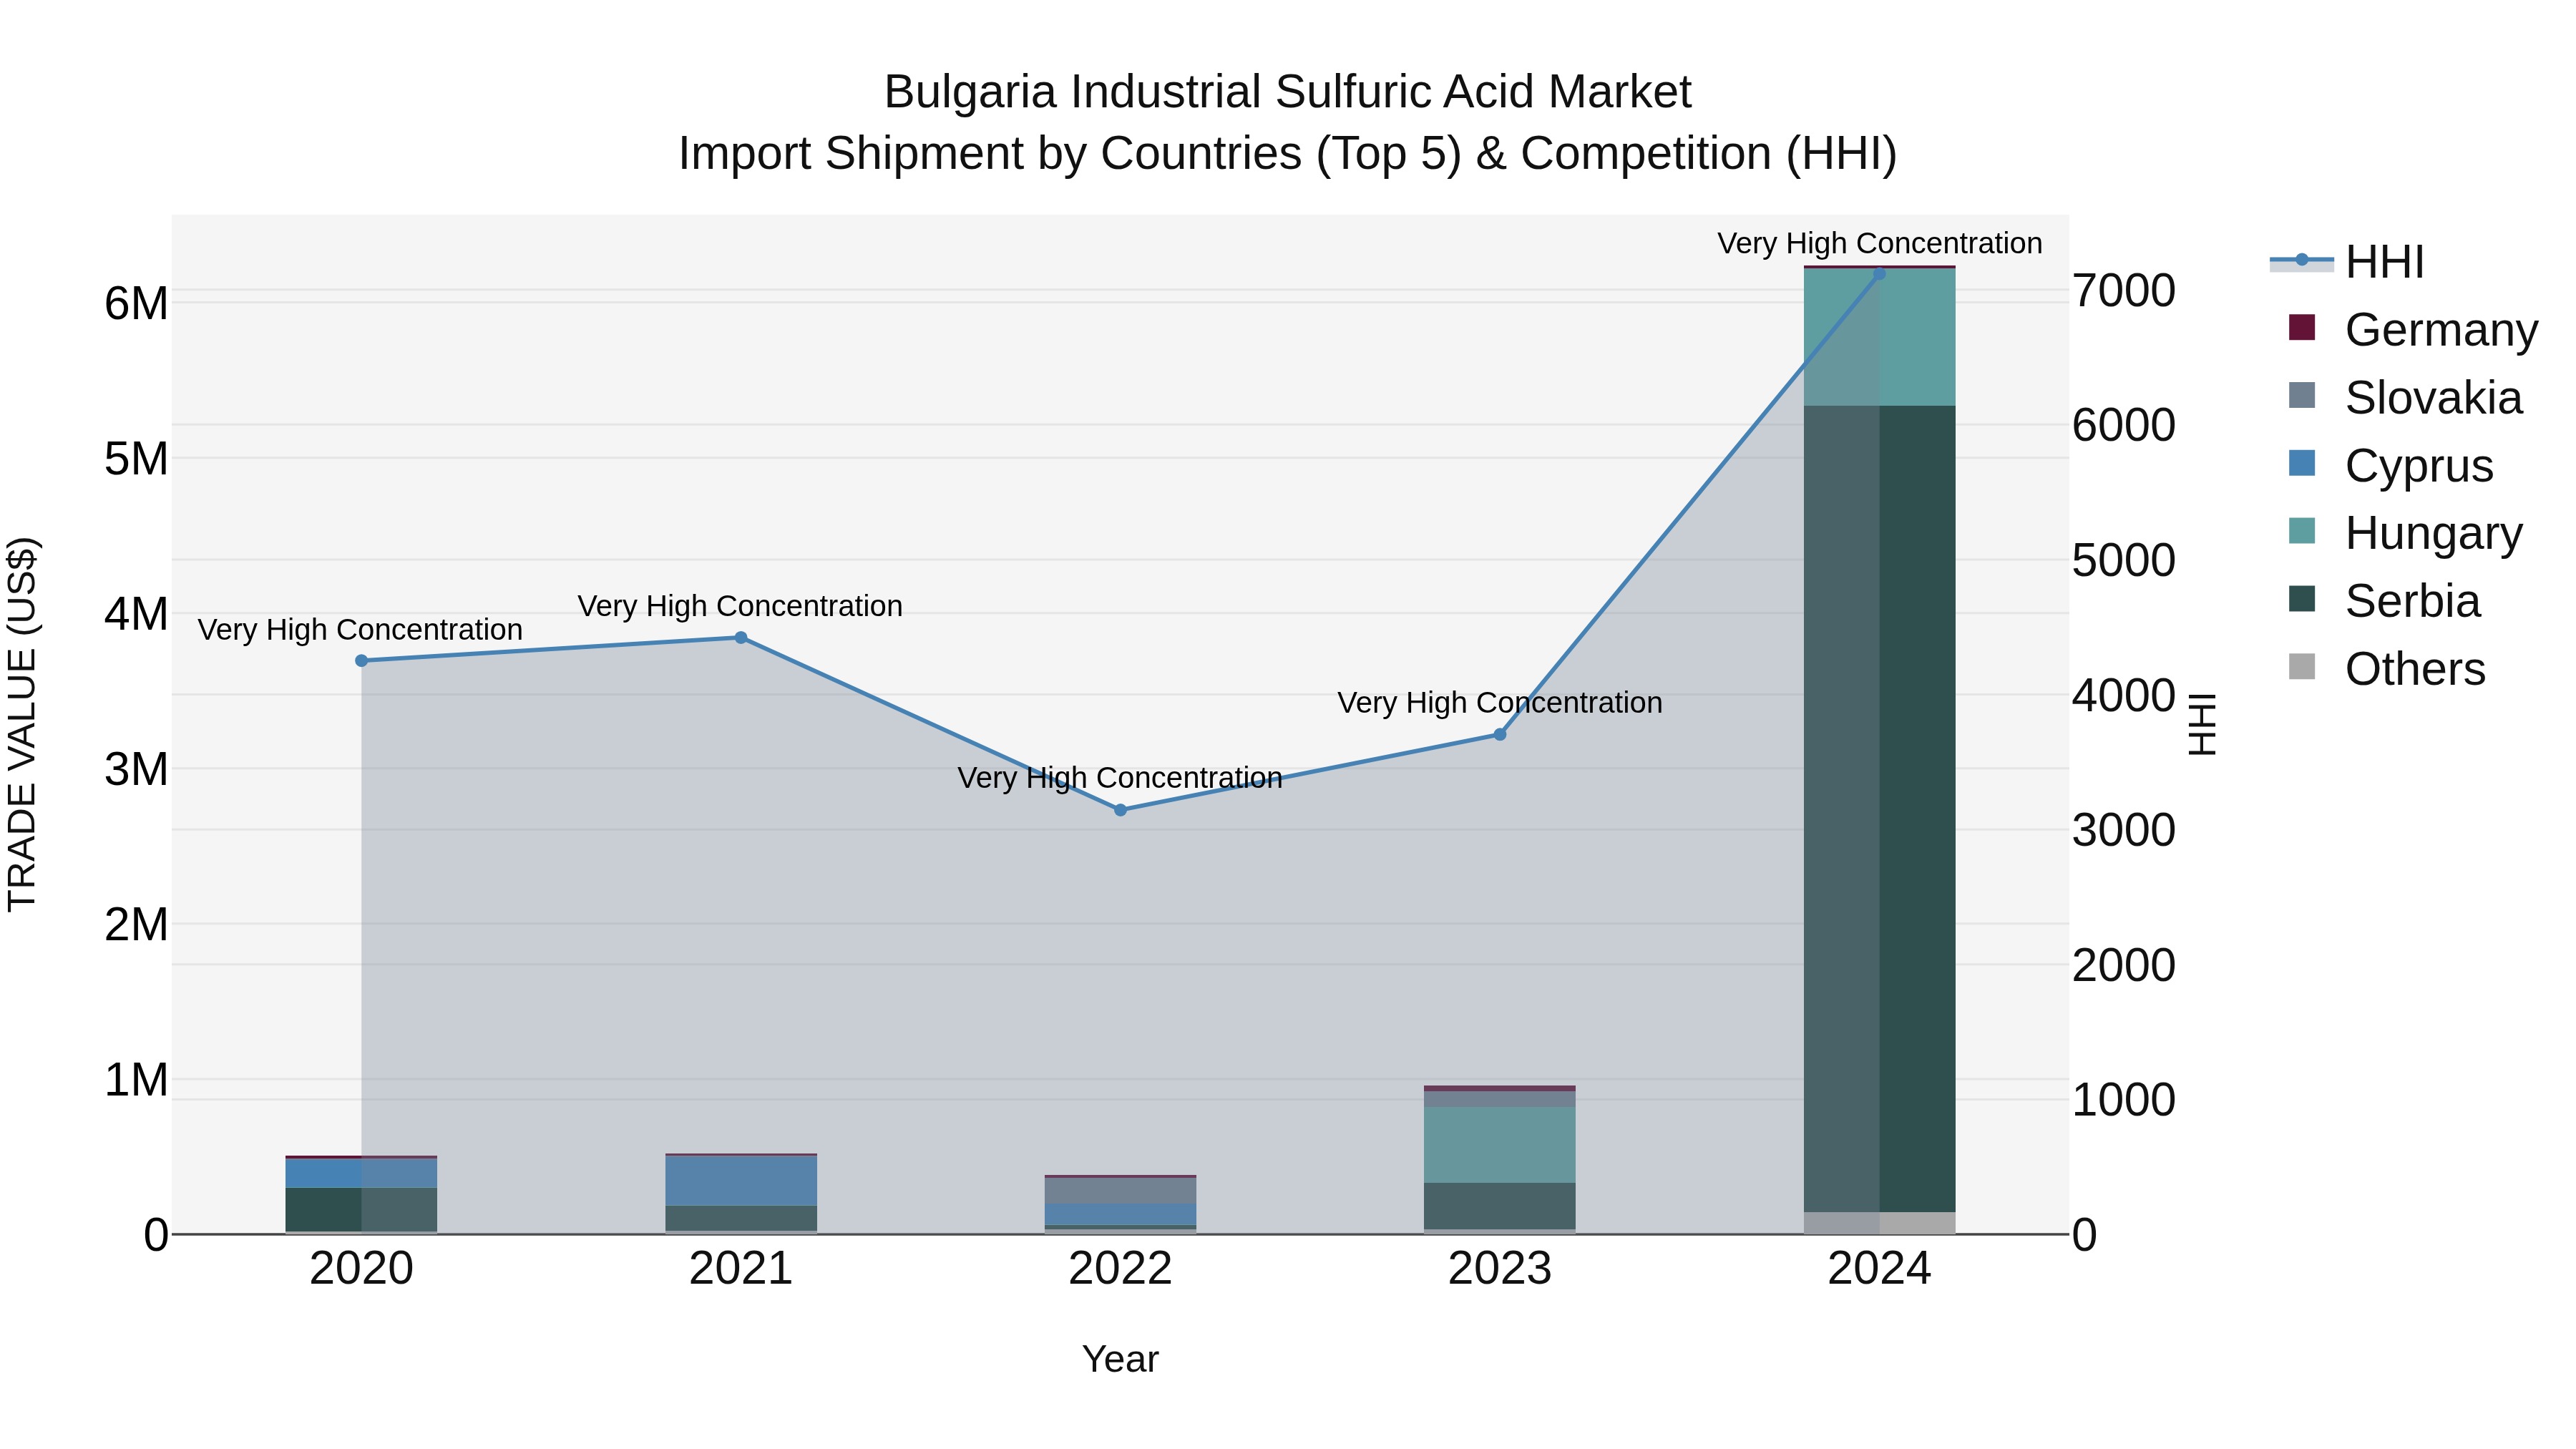
Task: Select the 2021 HHI data point
Action: pyautogui.click(x=741, y=638)
